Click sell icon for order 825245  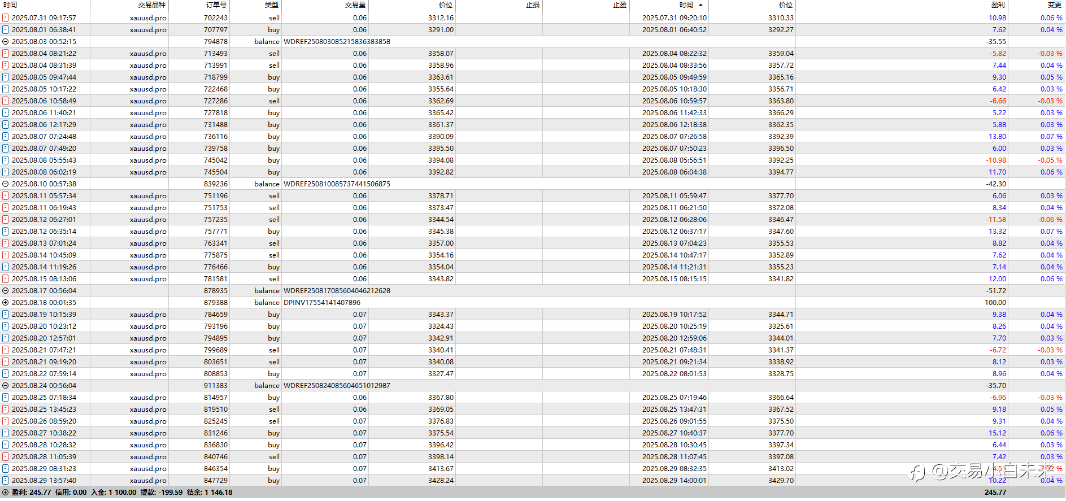(6, 421)
